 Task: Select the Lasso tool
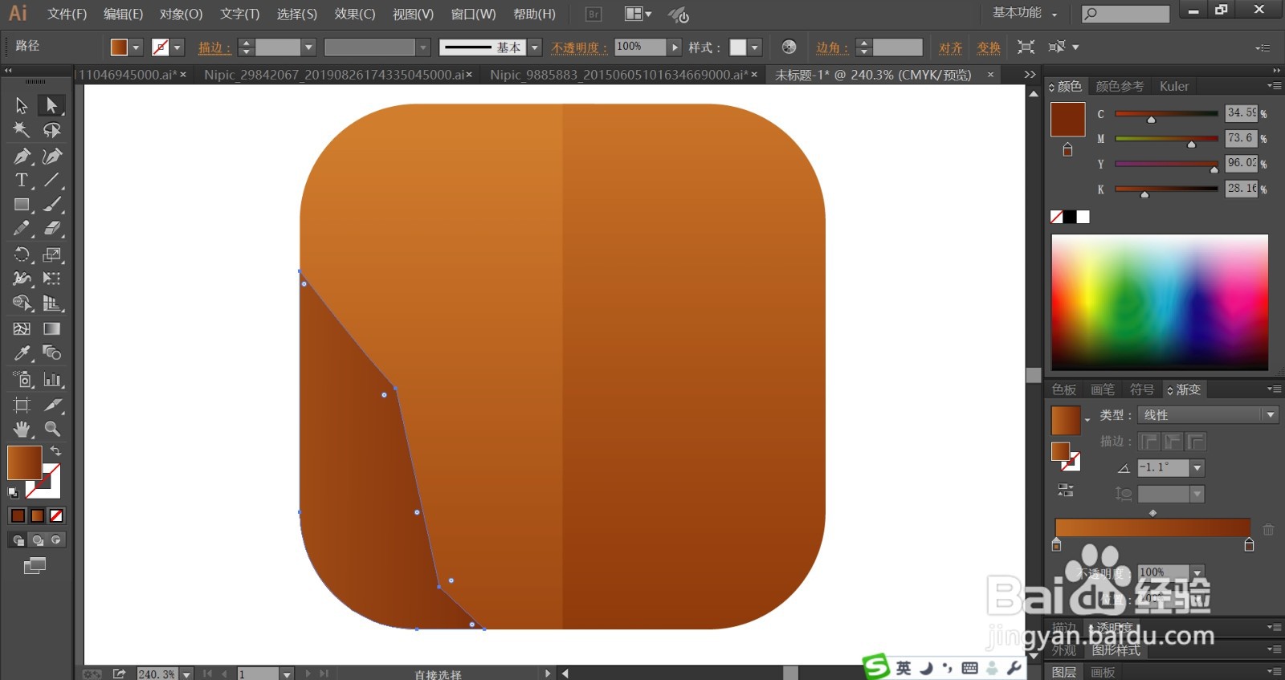coord(51,130)
